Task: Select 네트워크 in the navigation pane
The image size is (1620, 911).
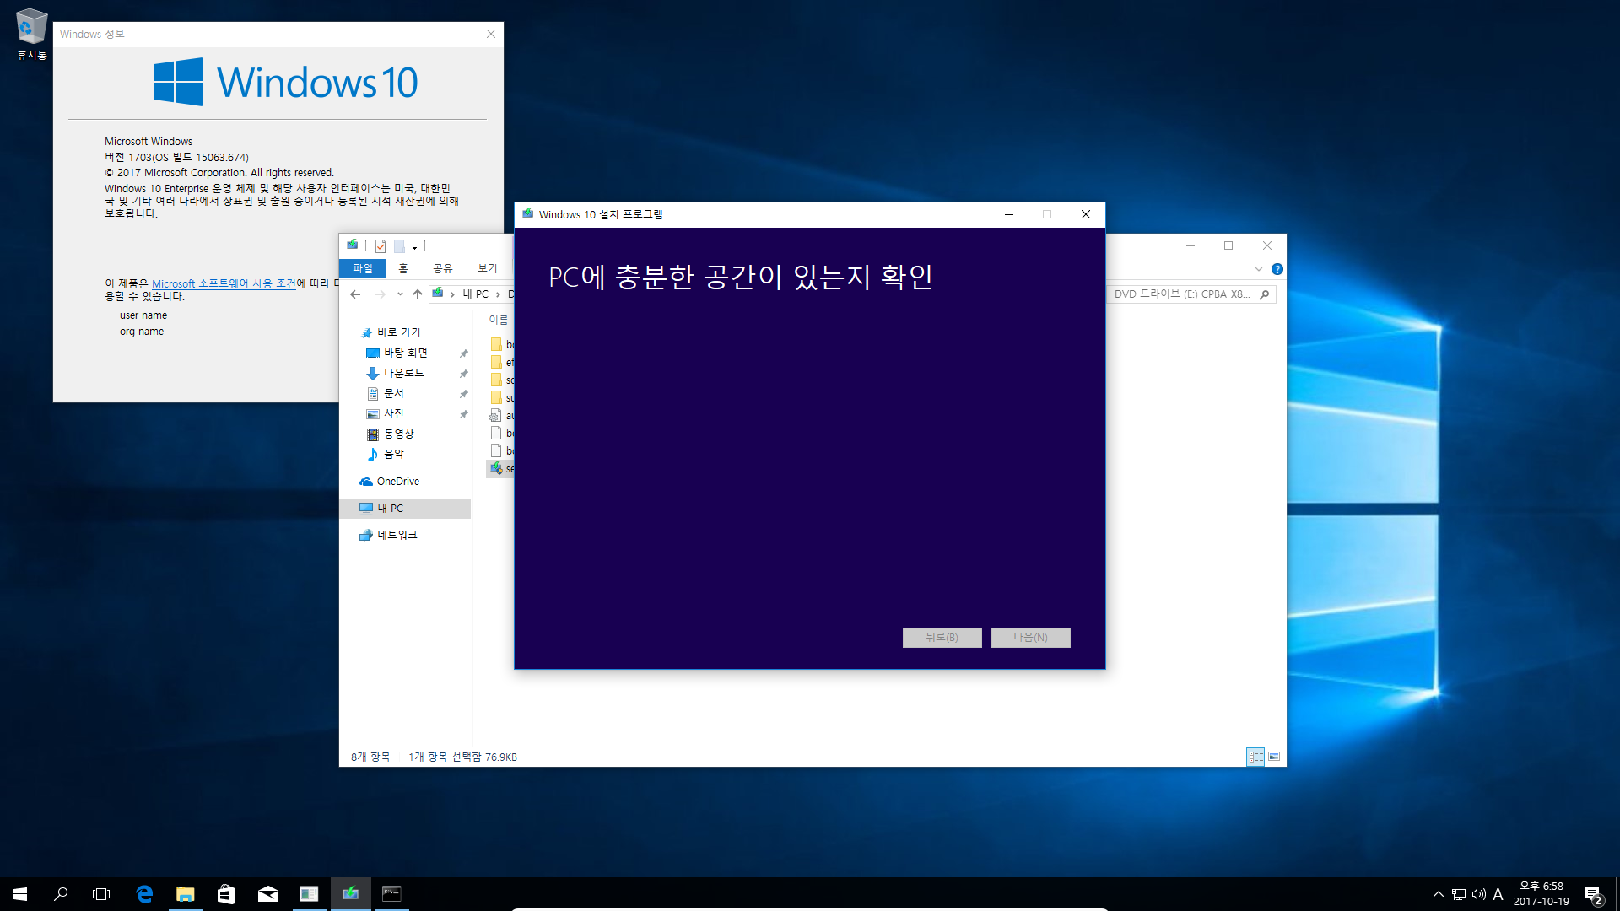Action: [397, 535]
